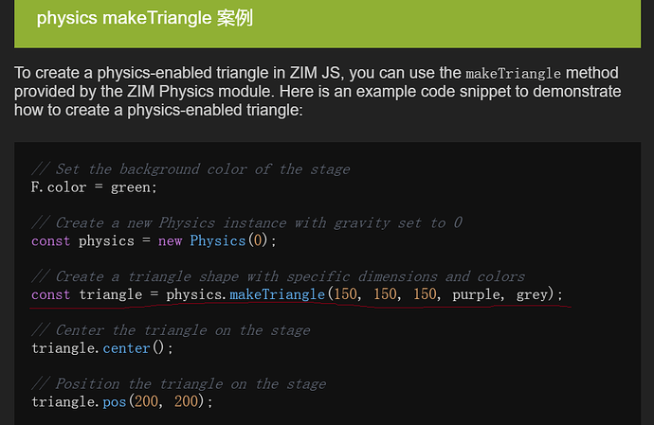Click the blue Physics class name
This screenshot has height=425, width=654.
click(218, 240)
